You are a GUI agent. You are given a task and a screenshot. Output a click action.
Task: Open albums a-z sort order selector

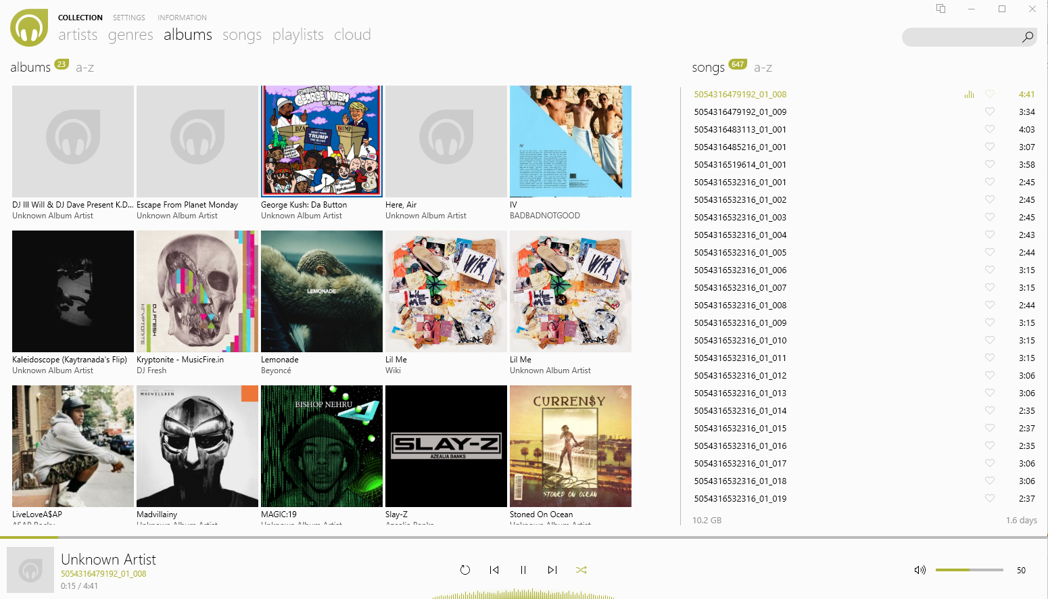85,68
